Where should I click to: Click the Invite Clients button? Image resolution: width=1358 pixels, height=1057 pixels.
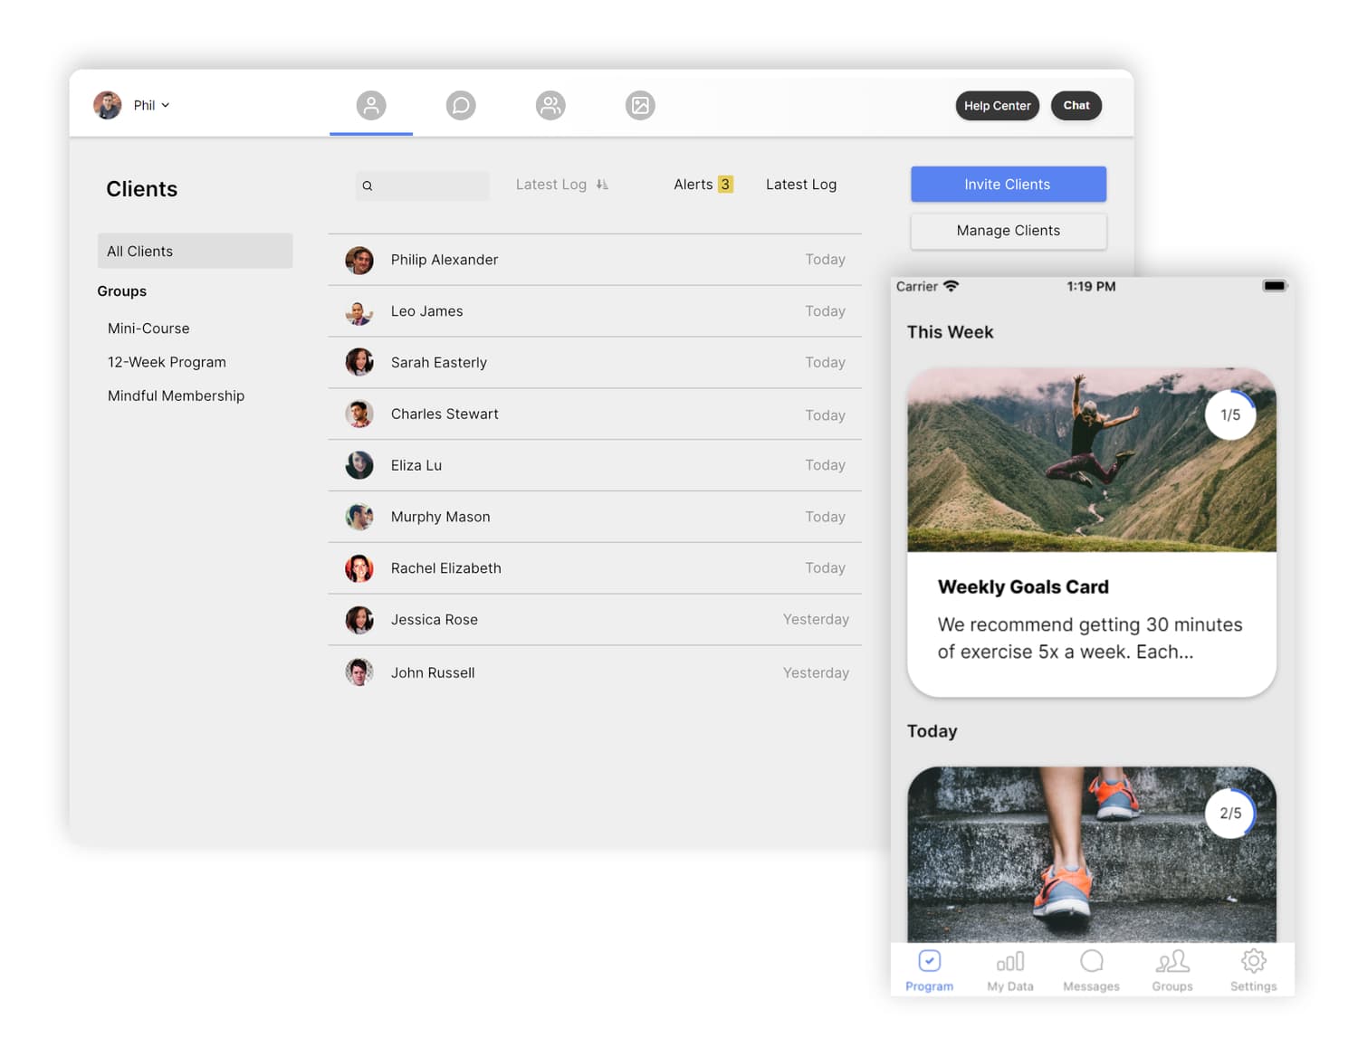(x=1008, y=184)
